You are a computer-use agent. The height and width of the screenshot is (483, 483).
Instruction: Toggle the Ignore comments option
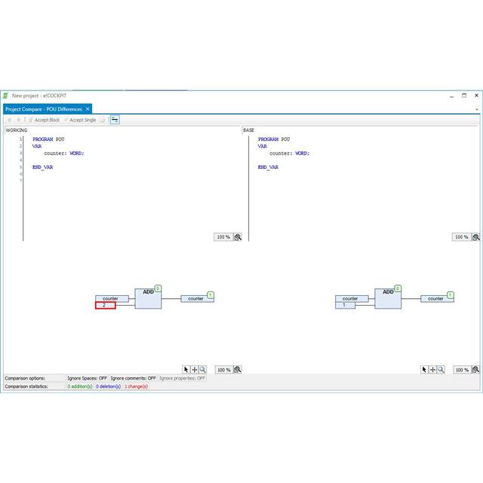pos(134,378)
